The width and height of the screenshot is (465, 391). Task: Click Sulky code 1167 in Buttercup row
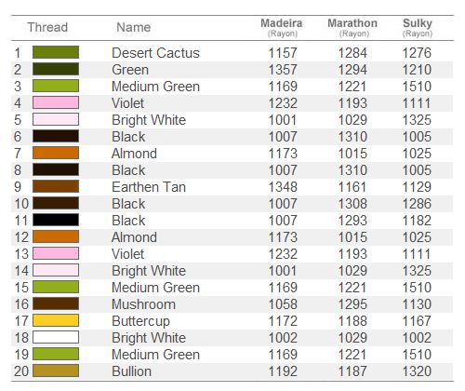click(417, 321)
